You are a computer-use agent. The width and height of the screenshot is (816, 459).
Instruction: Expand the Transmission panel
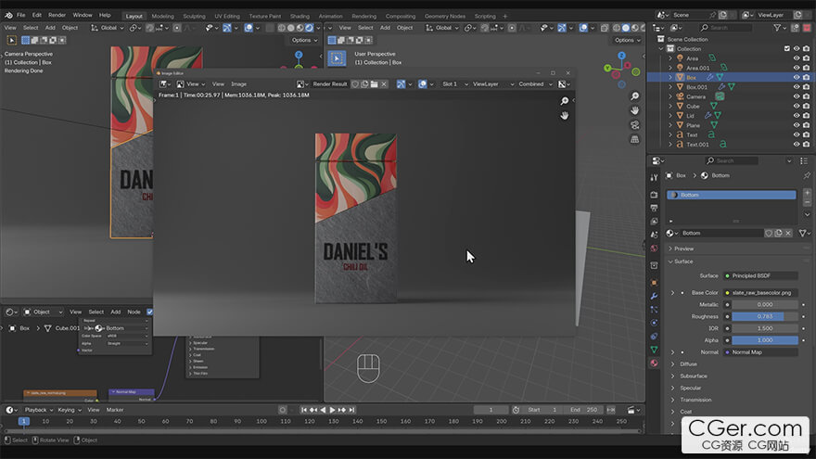pos(695,400)
